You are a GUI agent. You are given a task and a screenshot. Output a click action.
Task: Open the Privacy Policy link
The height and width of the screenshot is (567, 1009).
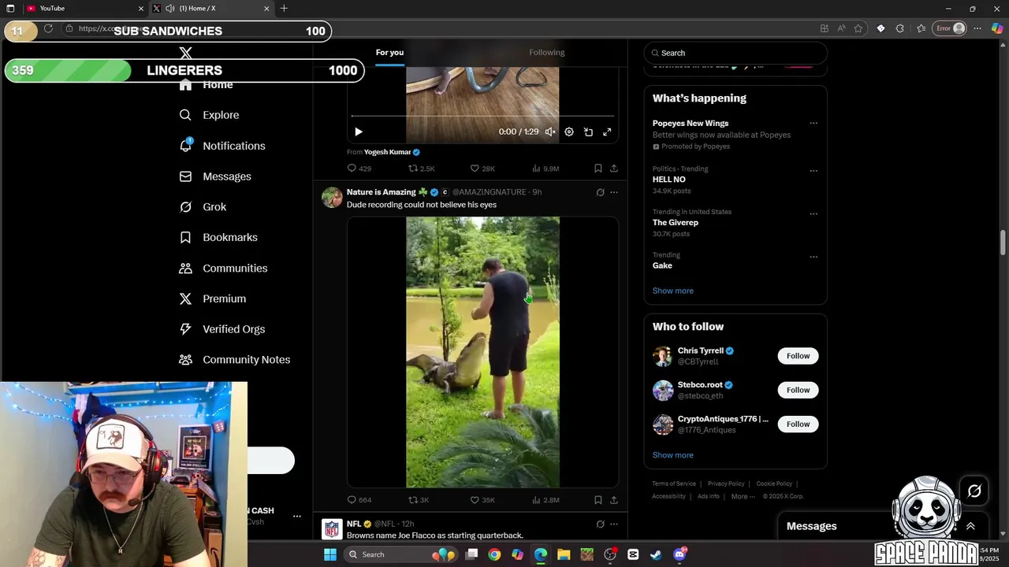(726, 484)
